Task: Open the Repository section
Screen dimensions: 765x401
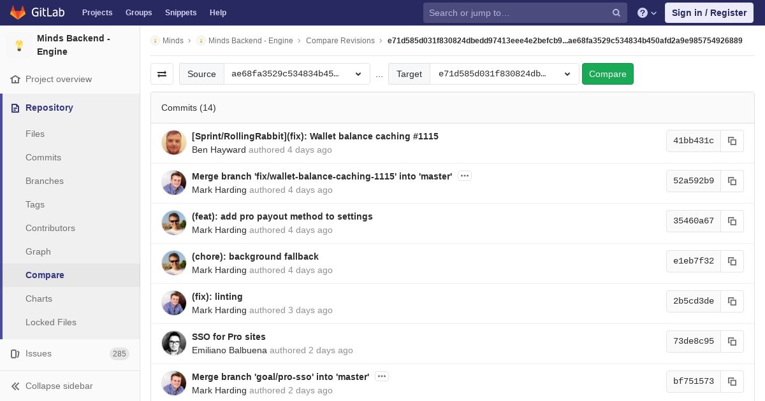Action: click(49, 108)
